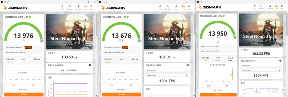Click 在线比较结果 in the 16GB window
The width and height of the screenshot is (288, 97).
(23, 90)
